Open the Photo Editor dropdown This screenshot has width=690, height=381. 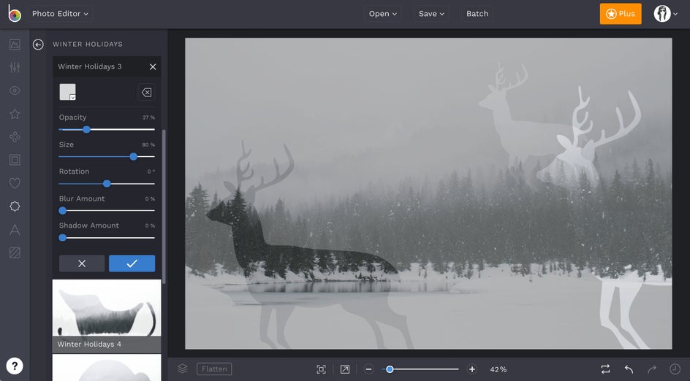click(x=60, y=14)
